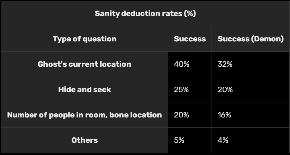290x155 pixels.
Task: Click the 'Success' column header
Action: (190, 39)
